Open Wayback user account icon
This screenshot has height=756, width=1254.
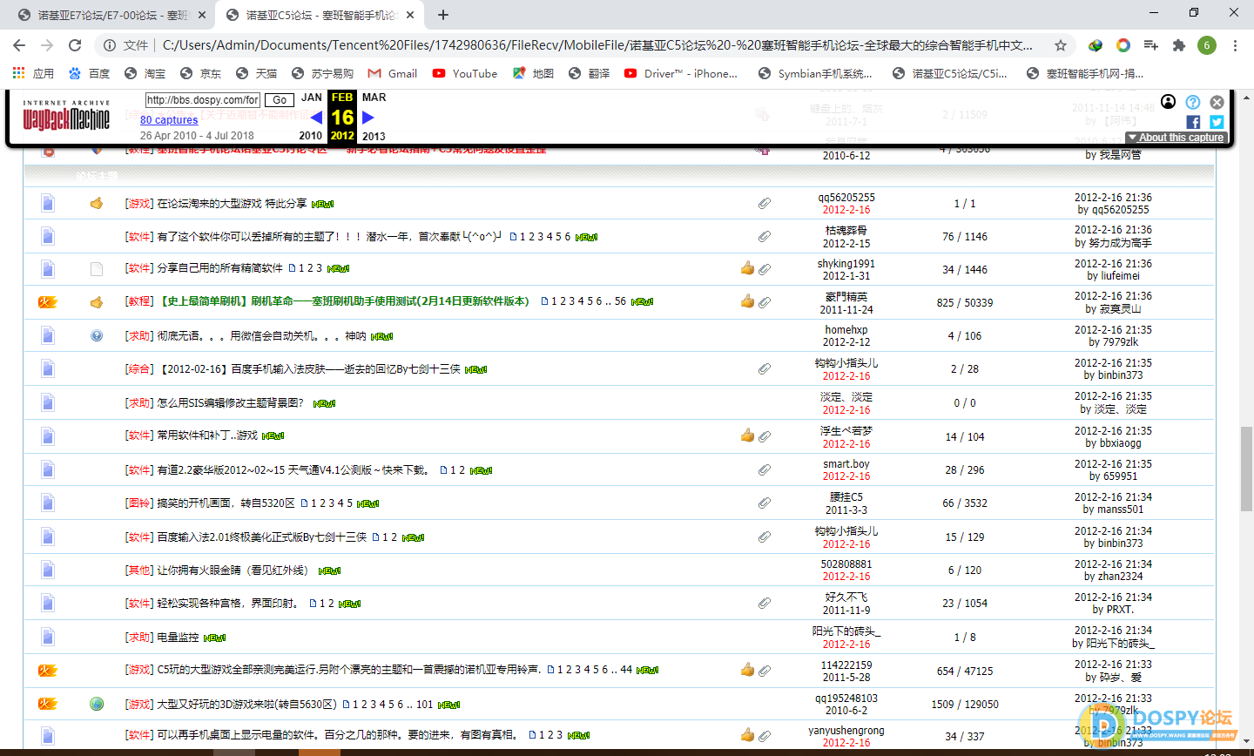[1169, 102]
